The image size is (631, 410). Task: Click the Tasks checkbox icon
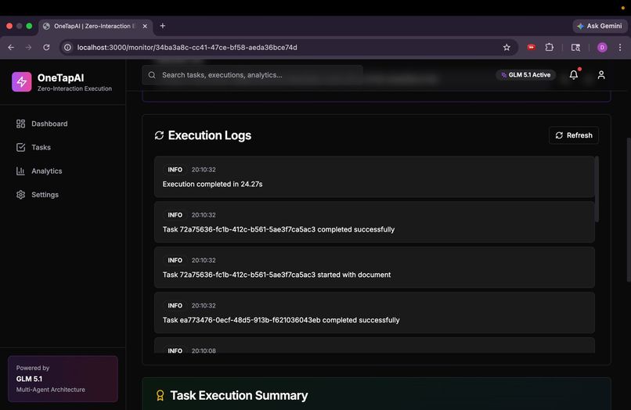coord(20,147)
